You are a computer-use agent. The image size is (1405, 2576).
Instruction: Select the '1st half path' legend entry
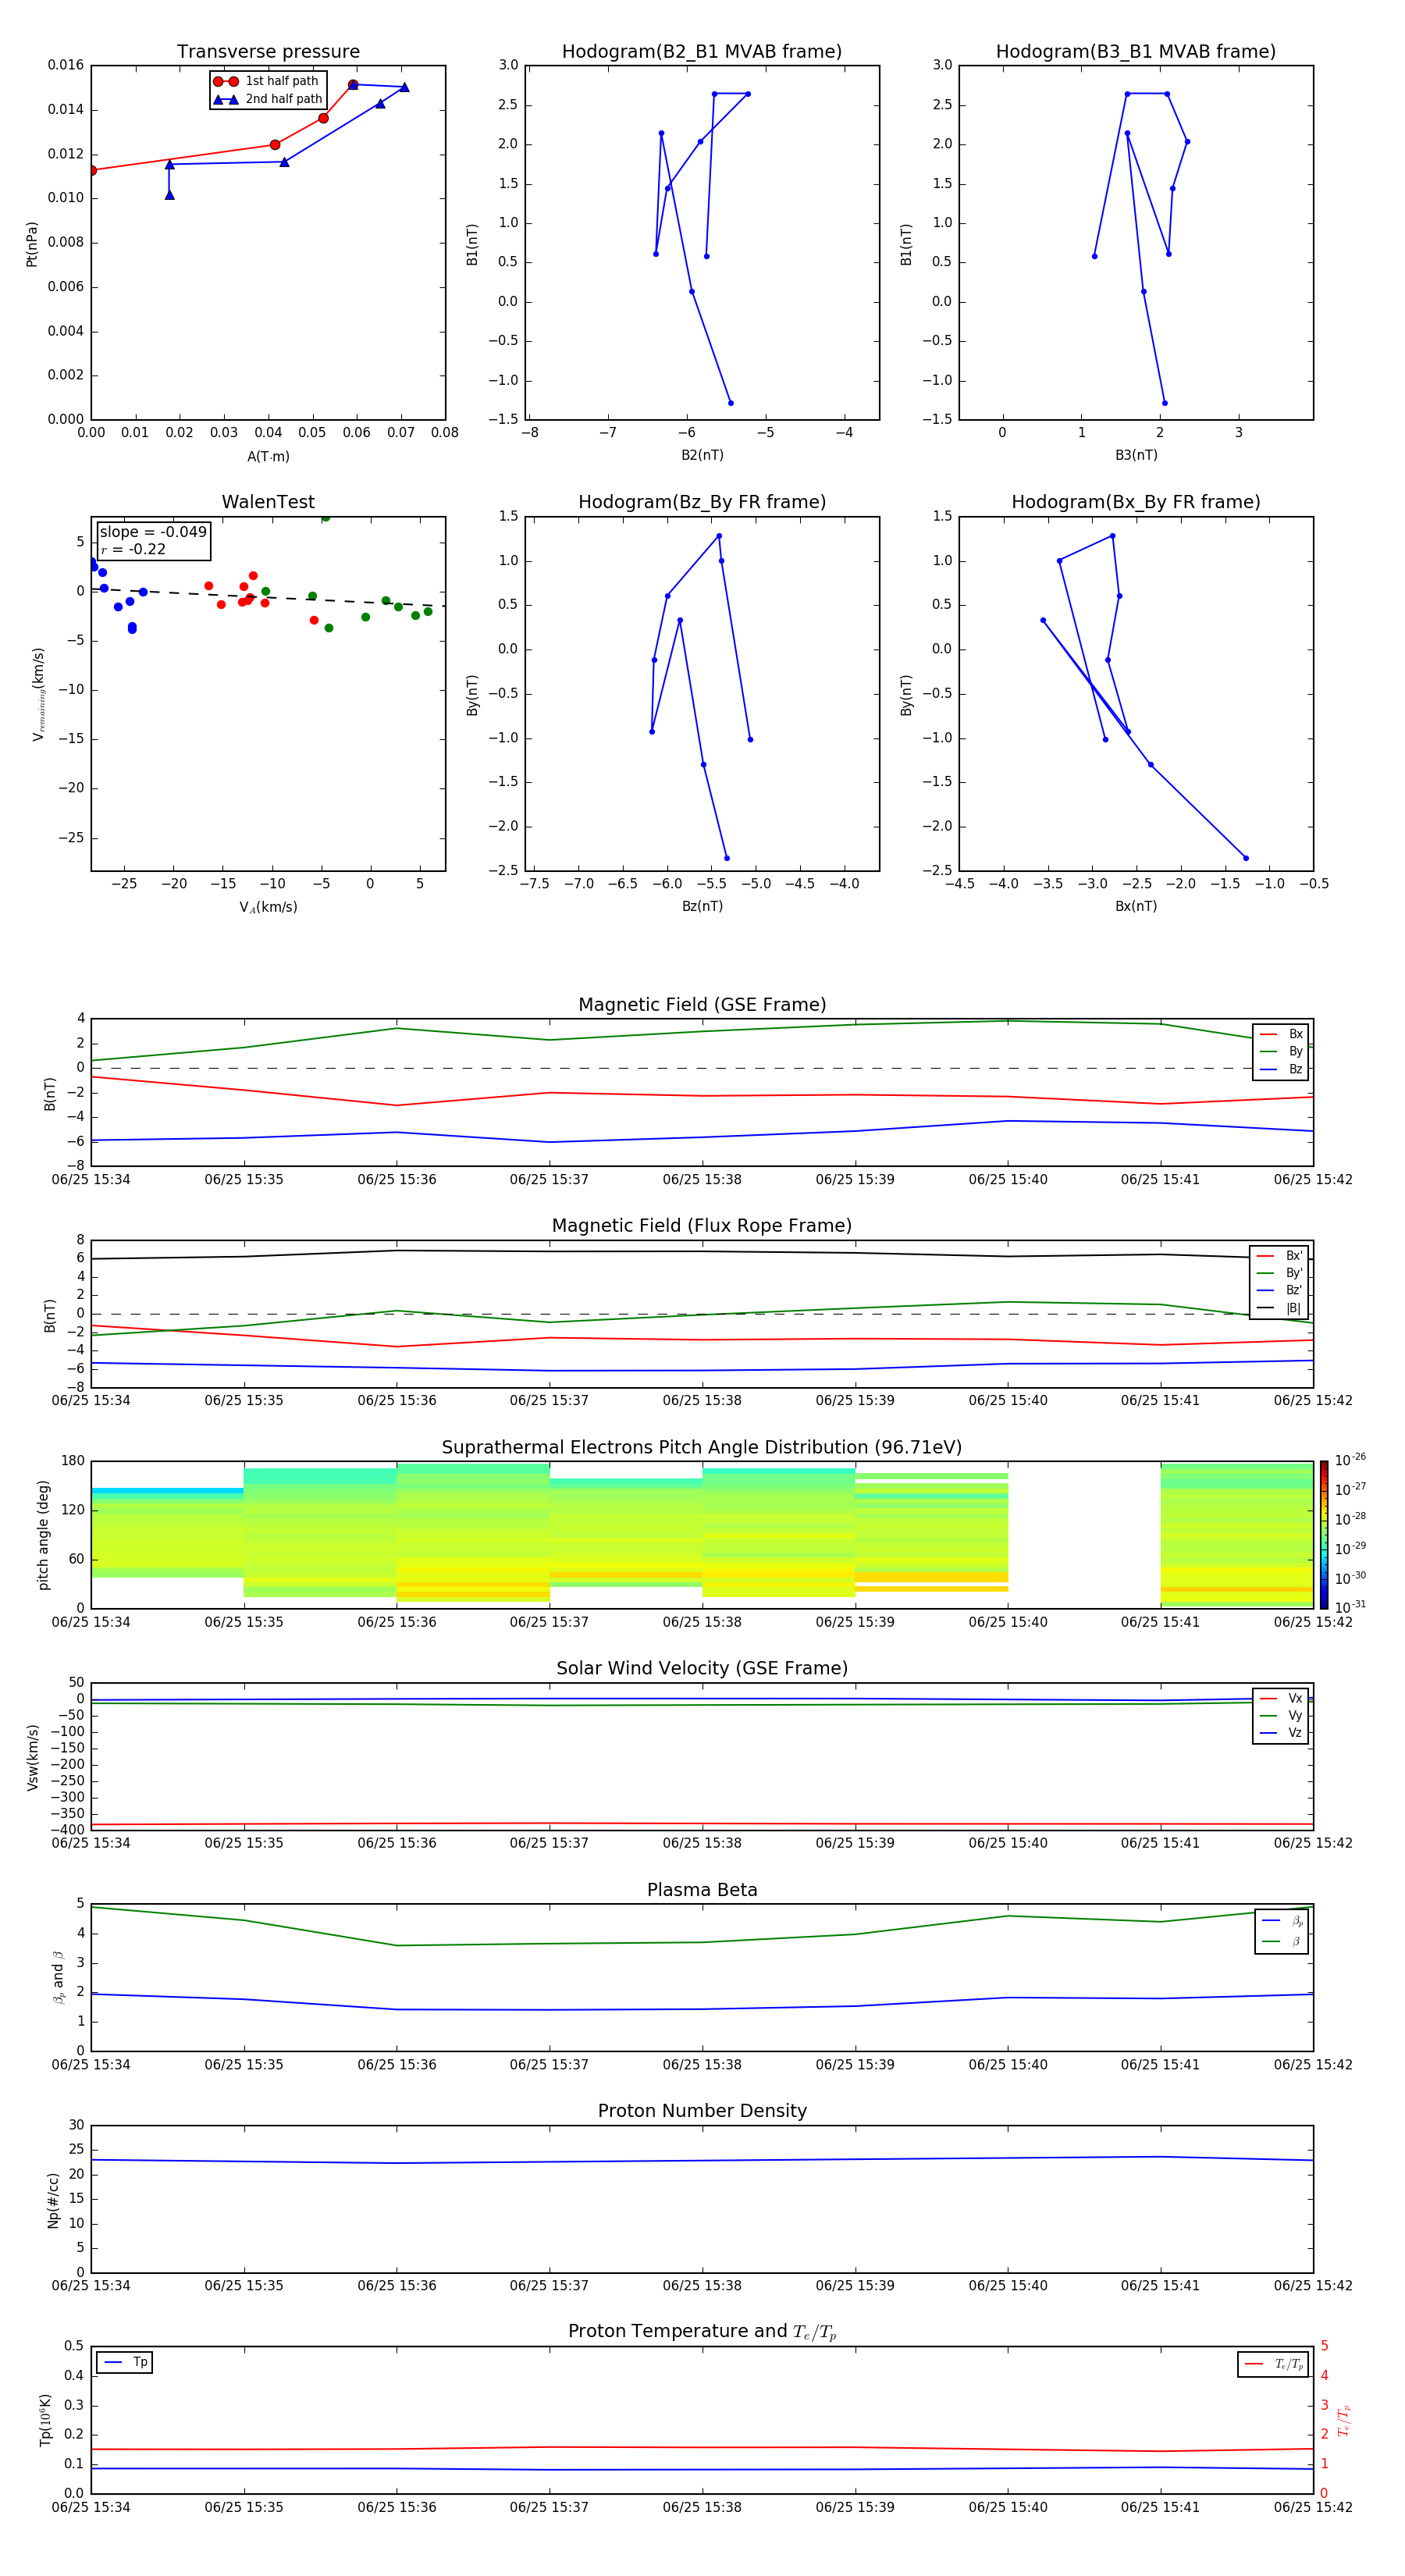point(266,81)
